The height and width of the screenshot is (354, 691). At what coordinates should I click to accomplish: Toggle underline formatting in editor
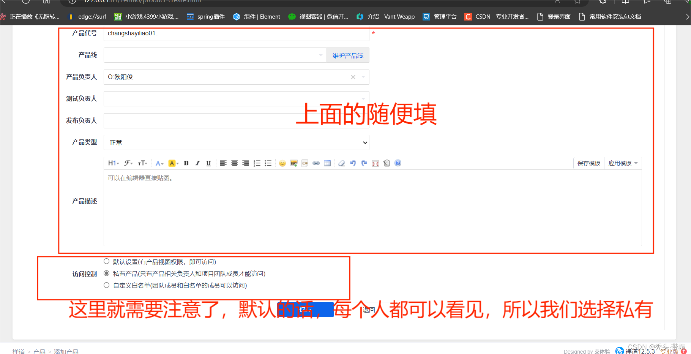208,163
